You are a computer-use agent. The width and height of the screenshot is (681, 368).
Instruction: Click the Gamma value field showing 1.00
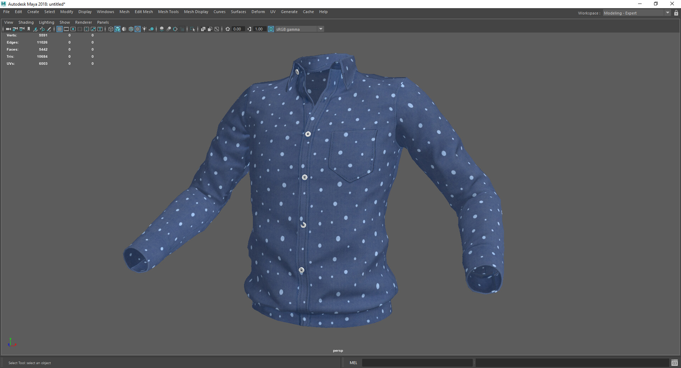(259, 29)
